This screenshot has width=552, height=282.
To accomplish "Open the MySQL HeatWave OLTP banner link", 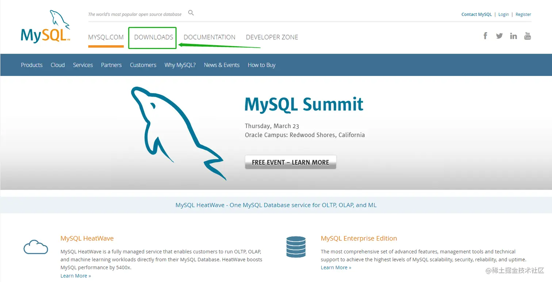I will tap(276, 205).
